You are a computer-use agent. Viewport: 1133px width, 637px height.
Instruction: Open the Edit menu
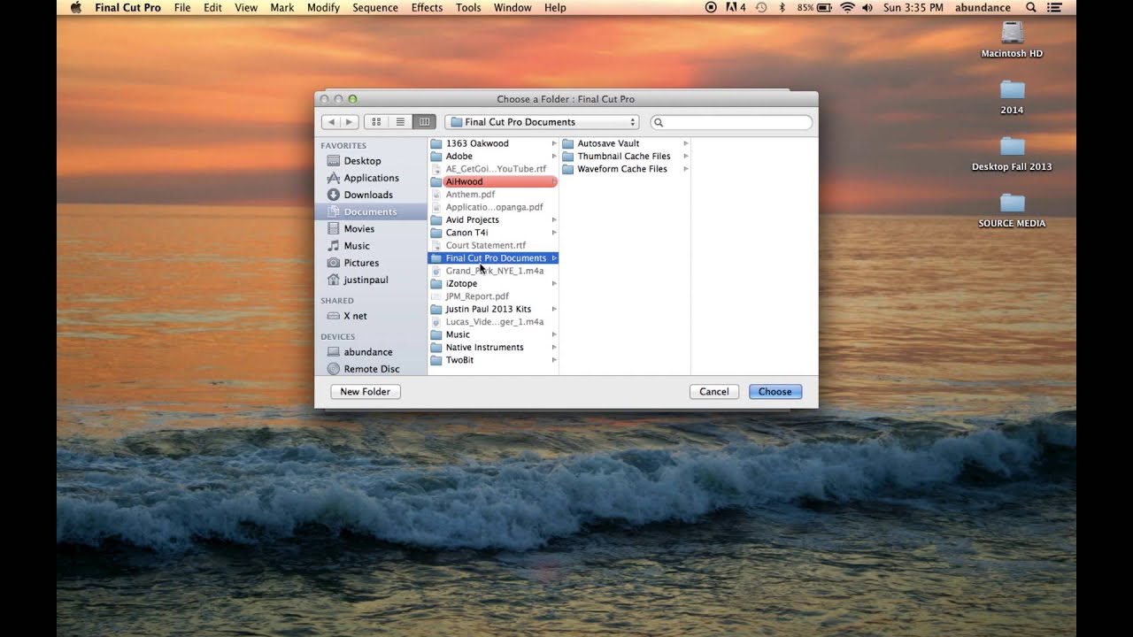point(212,7)
